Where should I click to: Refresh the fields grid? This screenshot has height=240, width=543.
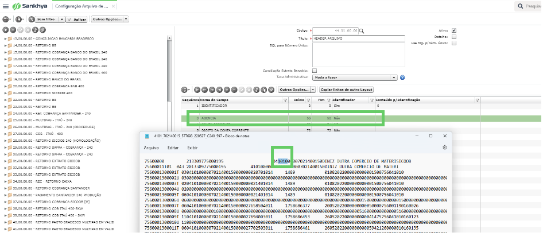click(256, 90)
